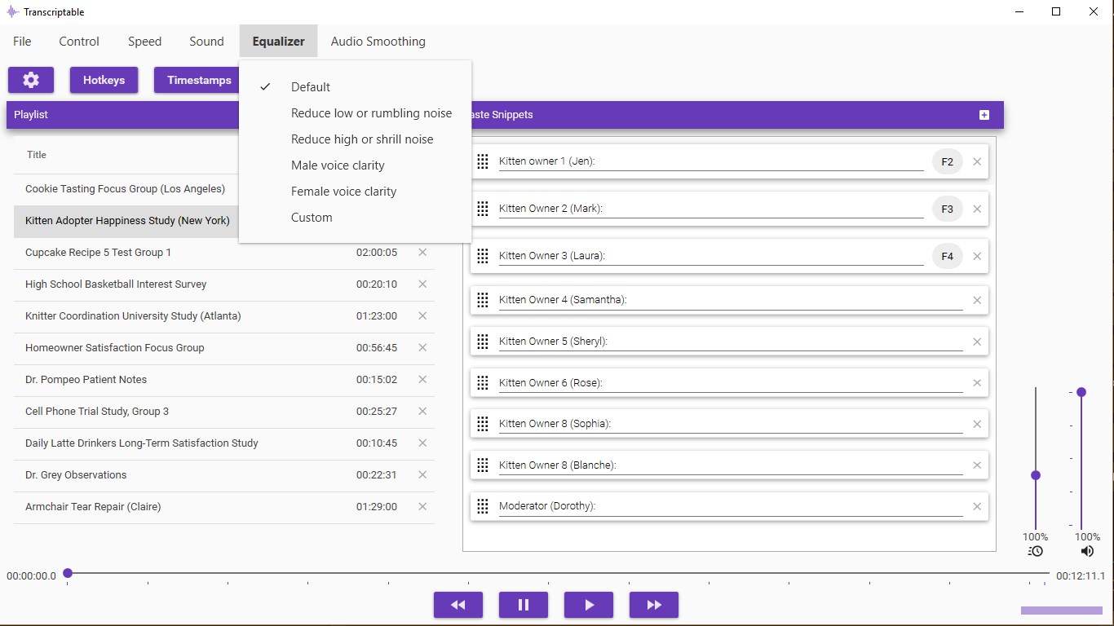Select Armchair Tear Repair (Claire) track title
Viewport: 1114px width, 626px height.
pos(93,507)
